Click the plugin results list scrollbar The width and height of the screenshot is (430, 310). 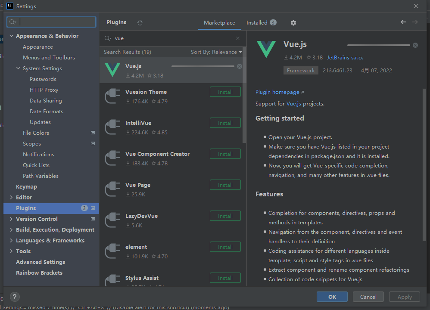244,95
